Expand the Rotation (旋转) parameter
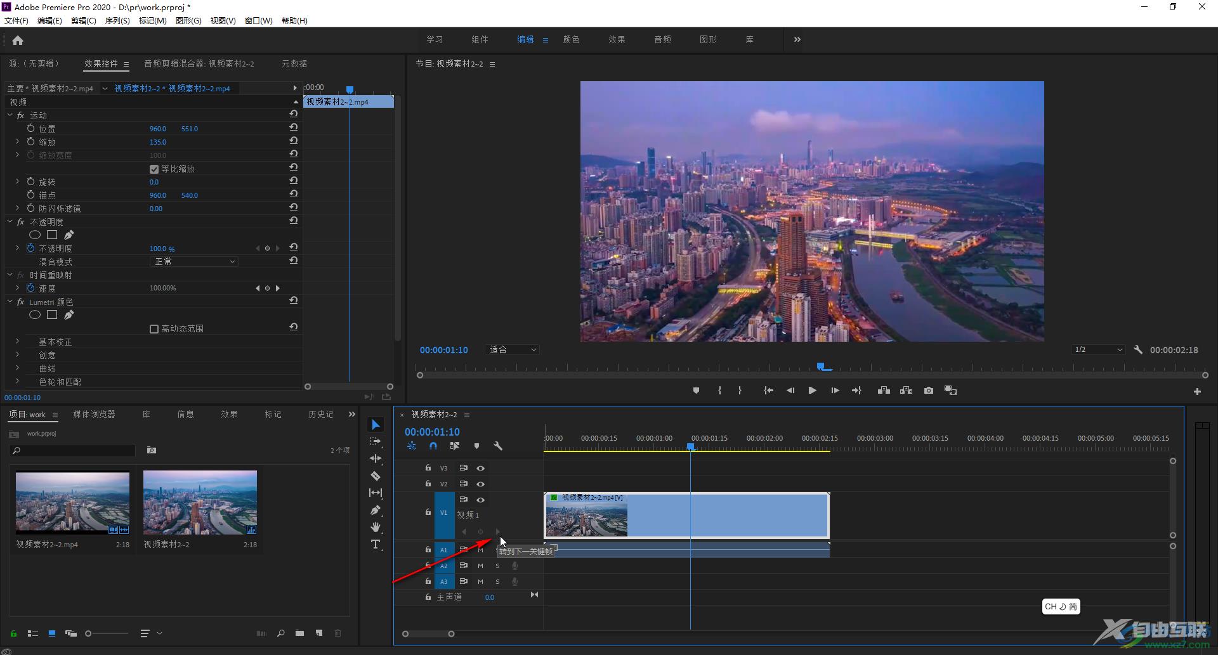The height and width of the screenshot is (655, 1218). [x=17, y=181]
